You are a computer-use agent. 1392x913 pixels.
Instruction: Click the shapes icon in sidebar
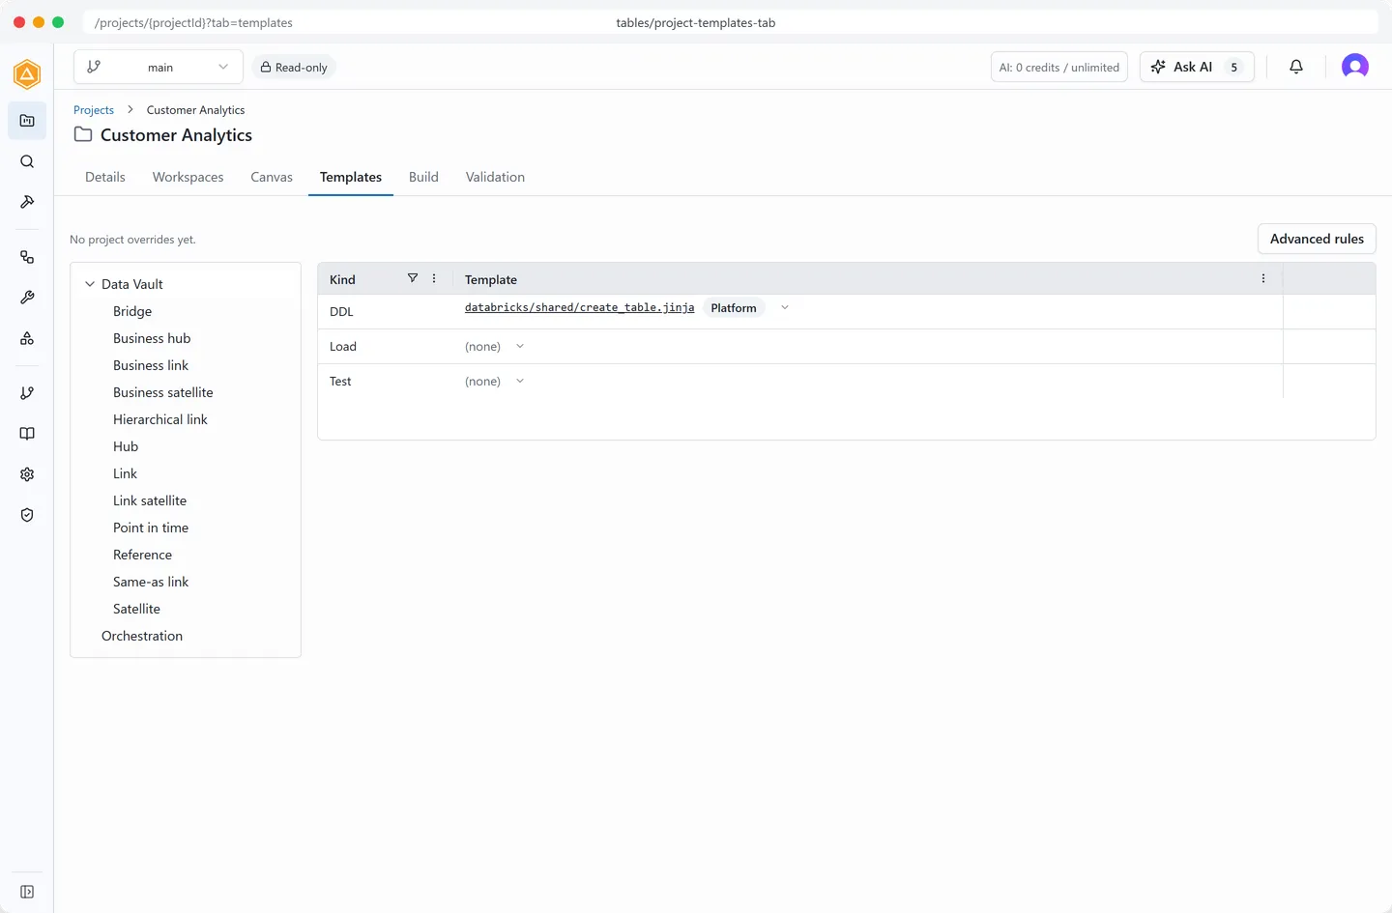point(27,338)
